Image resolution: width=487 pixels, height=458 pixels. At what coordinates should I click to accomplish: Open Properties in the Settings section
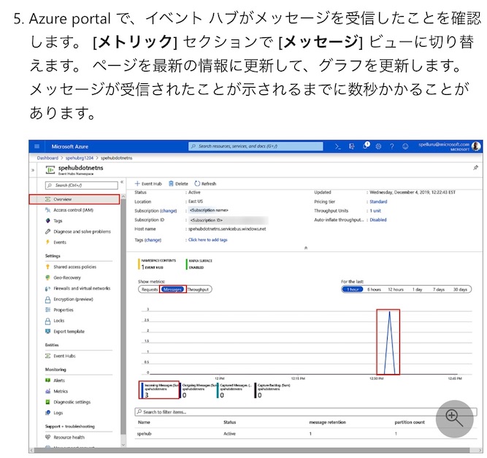[64, 310]
